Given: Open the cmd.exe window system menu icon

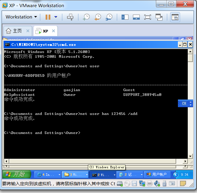Looking at the screenshot, I should coord(7,45).
